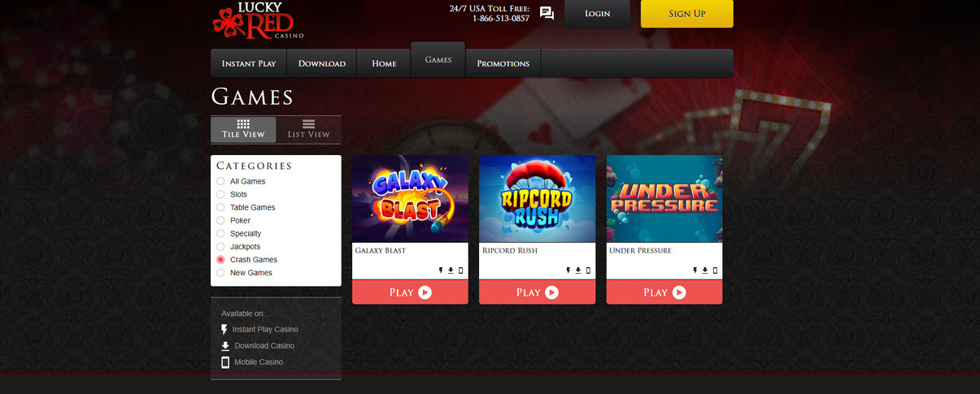
Task: Click the Galaxy Blast title text
Action: pyautogui.click(x=381, y=250)
